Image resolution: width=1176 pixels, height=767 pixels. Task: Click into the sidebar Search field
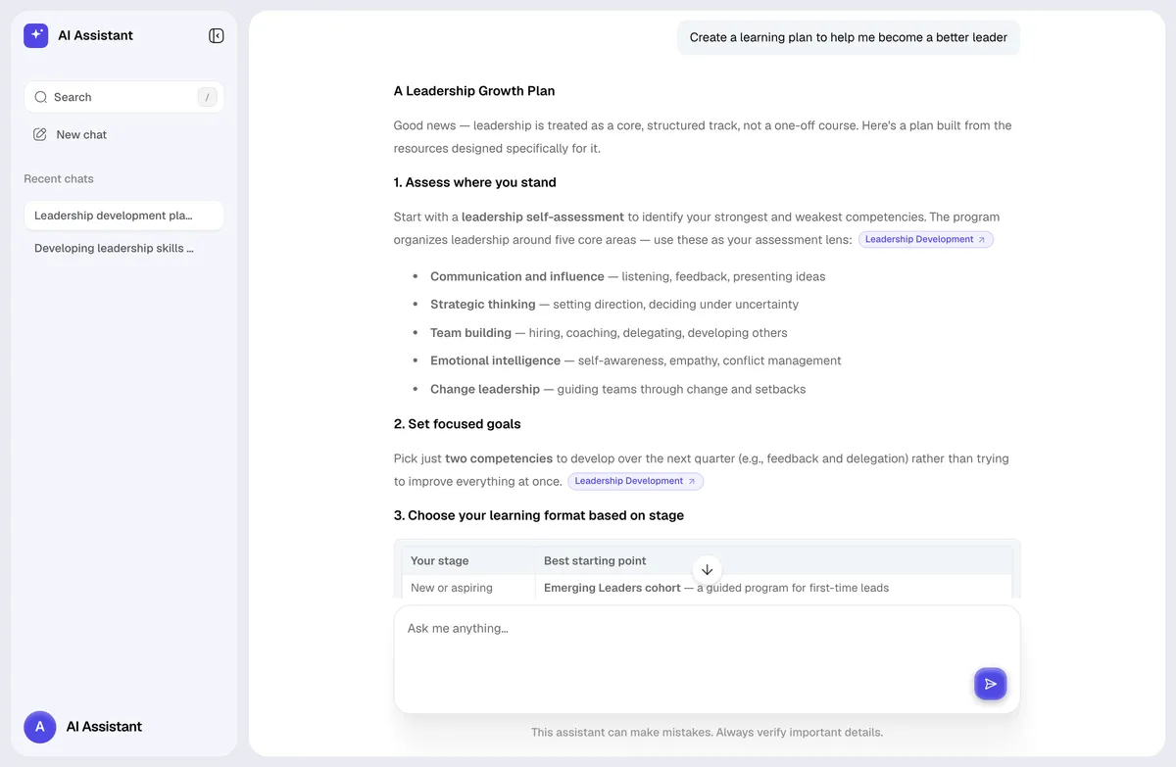point(123,97)
